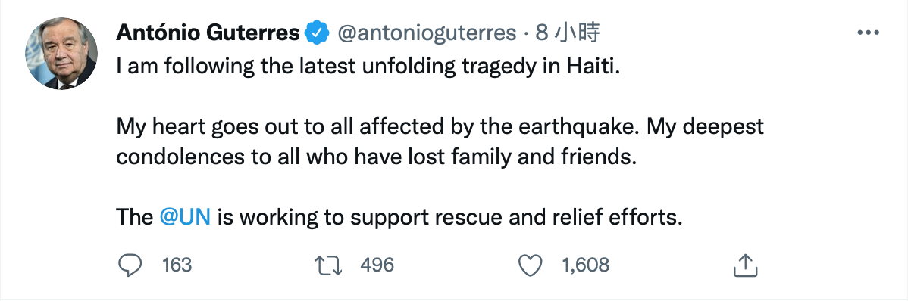Like the tweet with the heart icon
The image size is (908, 301).
529,265
